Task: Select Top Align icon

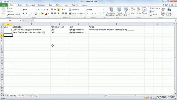Action: point(52,10)
